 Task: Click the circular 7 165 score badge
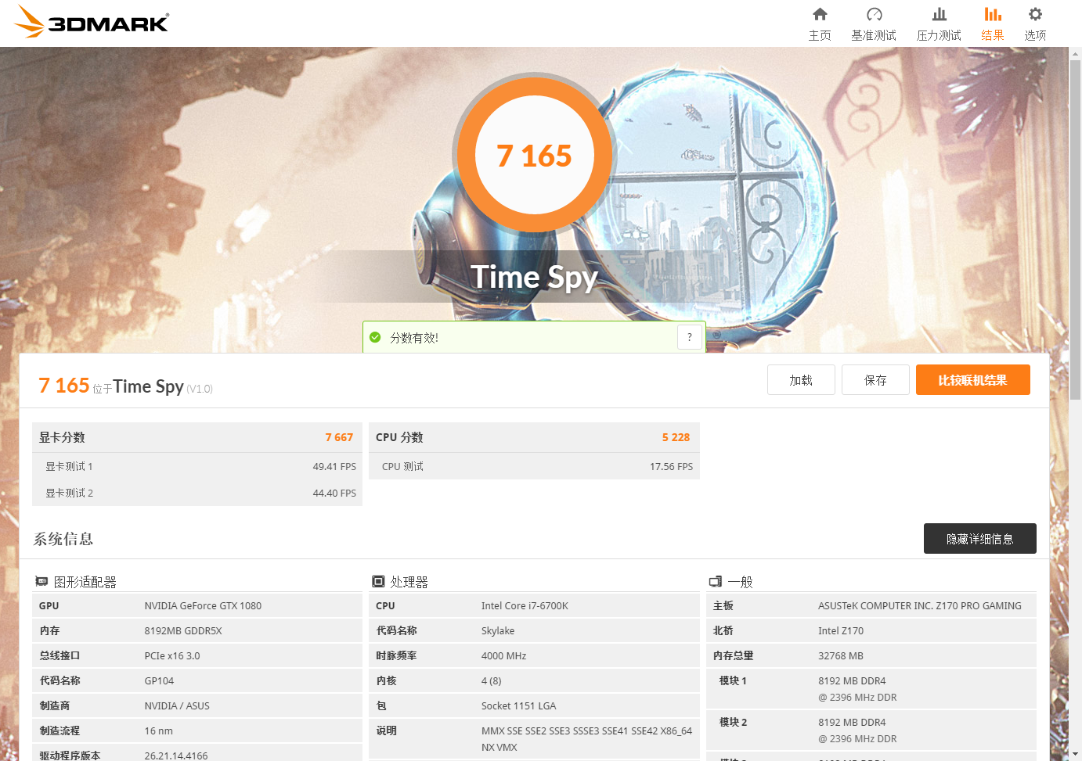click(534, 156)
